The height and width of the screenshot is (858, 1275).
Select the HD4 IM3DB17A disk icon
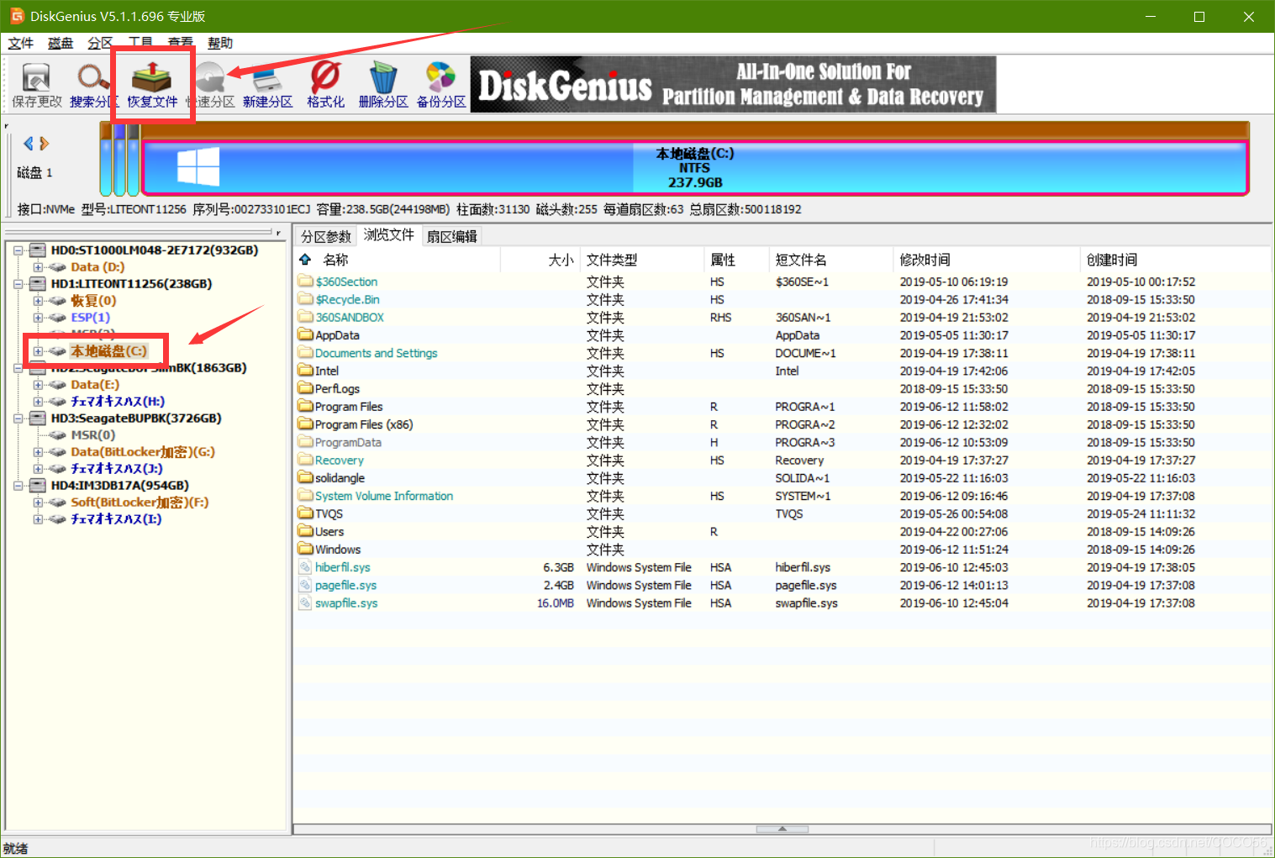pos(38,485)
